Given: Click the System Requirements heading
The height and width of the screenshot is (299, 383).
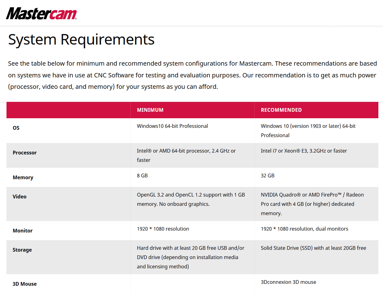Looking at the screenshot, I should pos(81,40).
